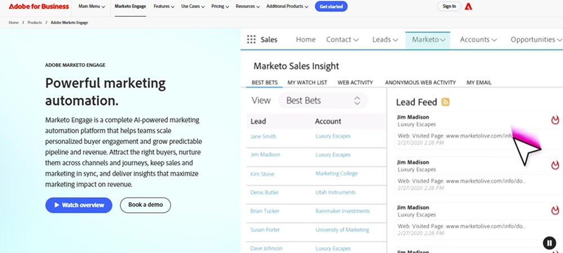Click the Sign In button
563x253 pixels.
coord(449,7)
